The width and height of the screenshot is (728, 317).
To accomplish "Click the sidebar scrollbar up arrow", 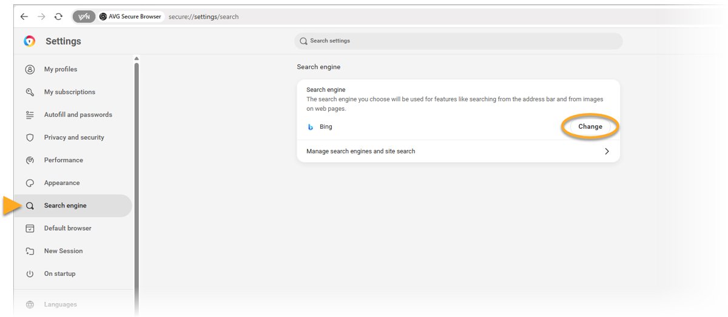I will click(136, 59).
